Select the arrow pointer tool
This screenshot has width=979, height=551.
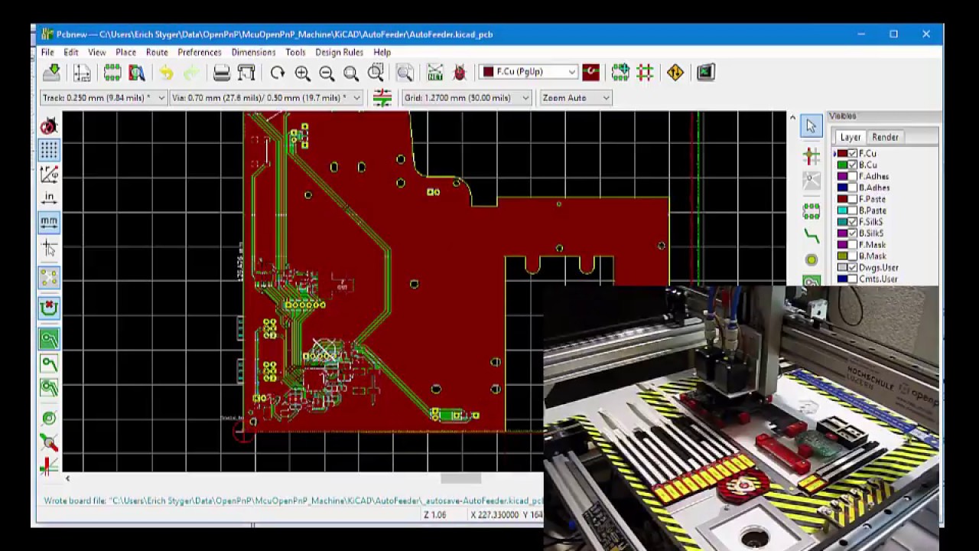[x=811, y=126]
